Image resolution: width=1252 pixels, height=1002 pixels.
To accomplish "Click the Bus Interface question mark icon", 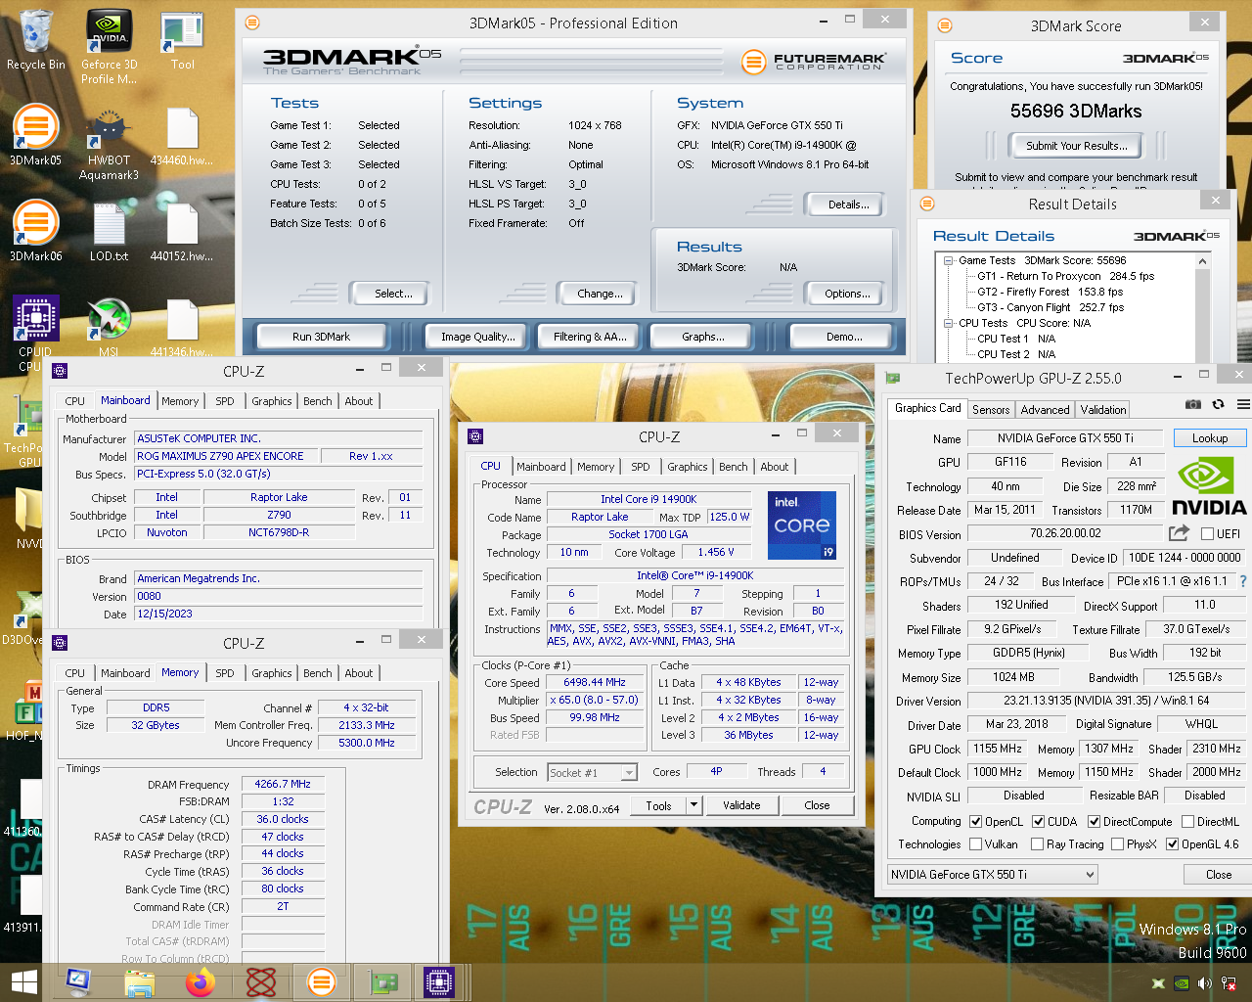I will [x=1243, y=581].
